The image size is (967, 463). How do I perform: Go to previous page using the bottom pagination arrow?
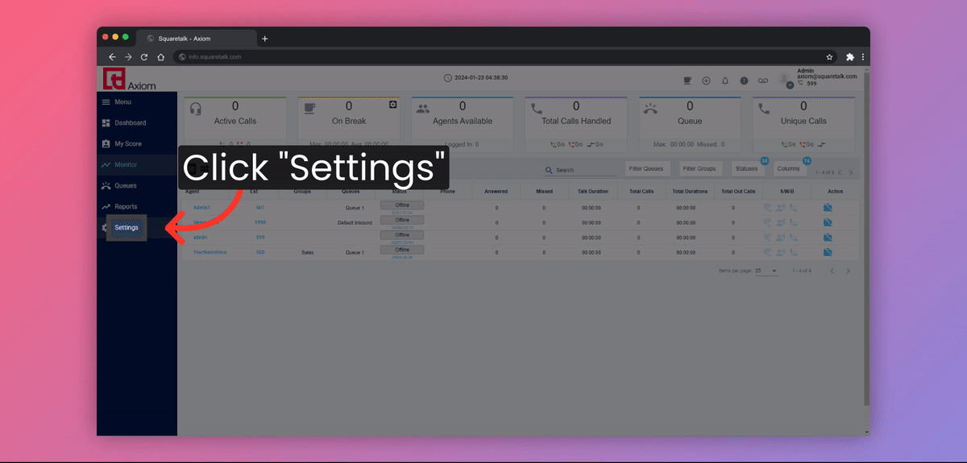[832, 271]
